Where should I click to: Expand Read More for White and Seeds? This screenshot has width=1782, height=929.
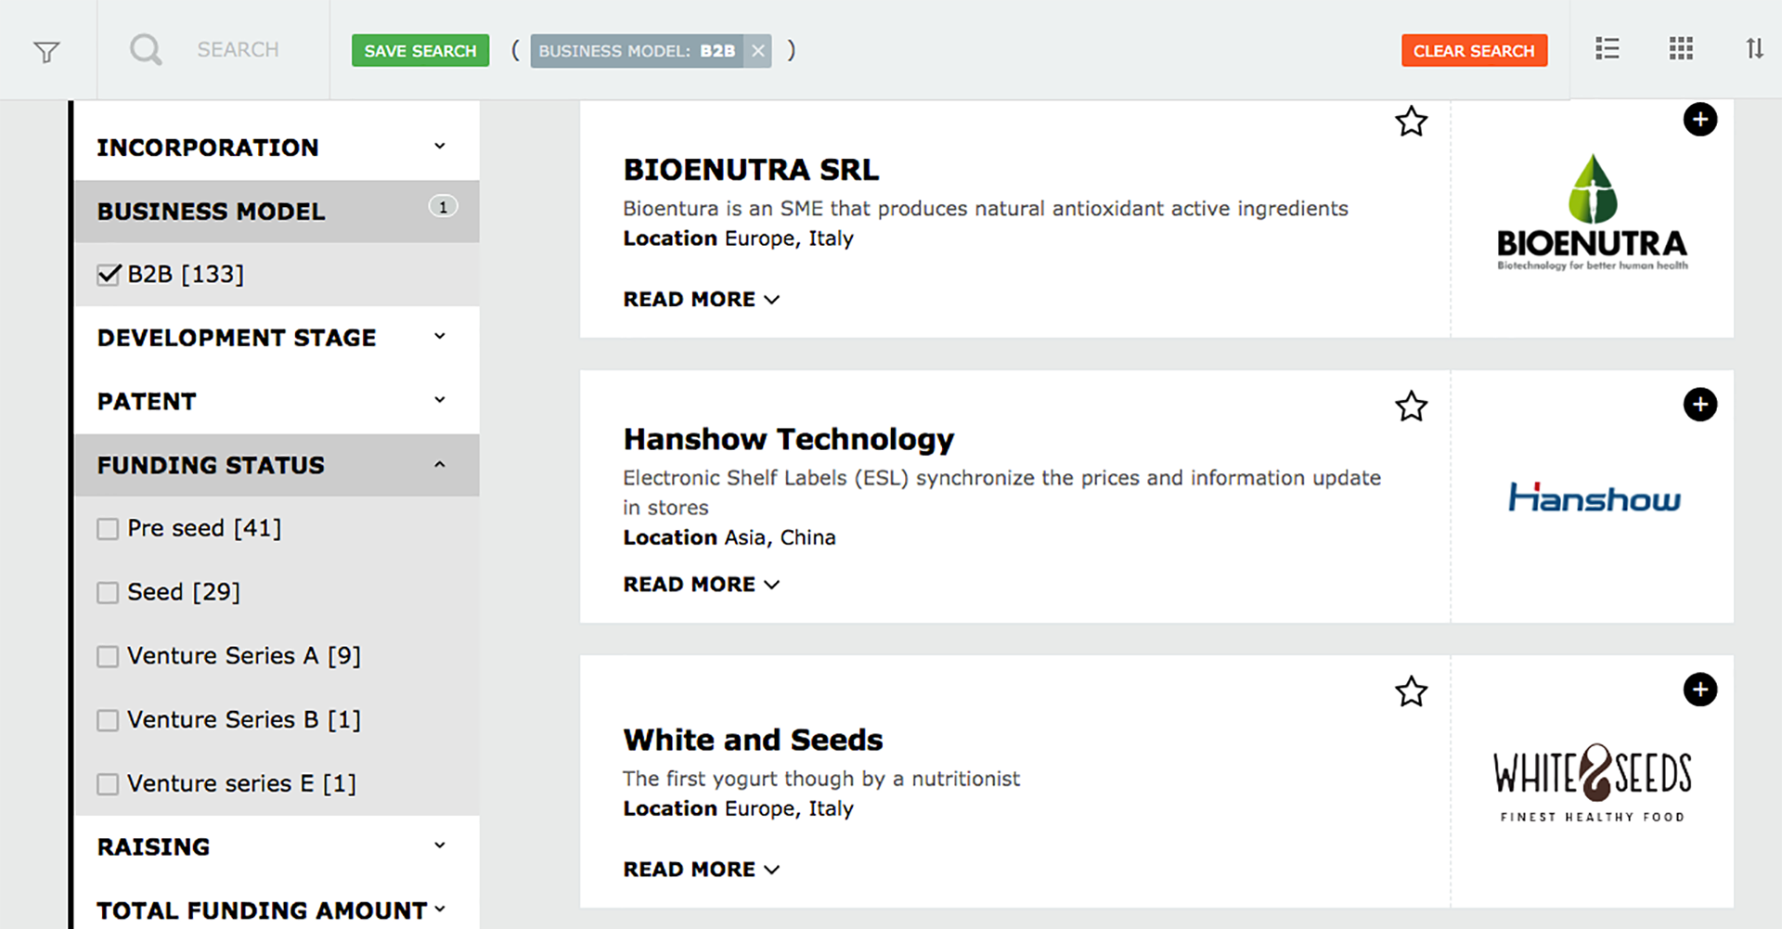pyautogui.click(x=702, y=870)
